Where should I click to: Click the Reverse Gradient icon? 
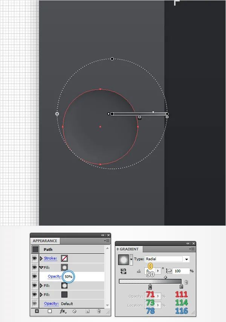[x=124, y=271]
